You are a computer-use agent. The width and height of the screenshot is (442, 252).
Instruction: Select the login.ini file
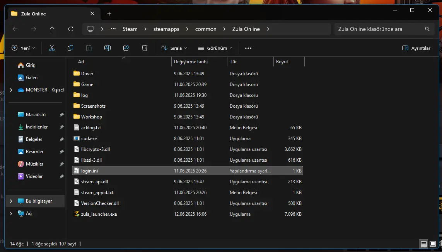[188, 171]
